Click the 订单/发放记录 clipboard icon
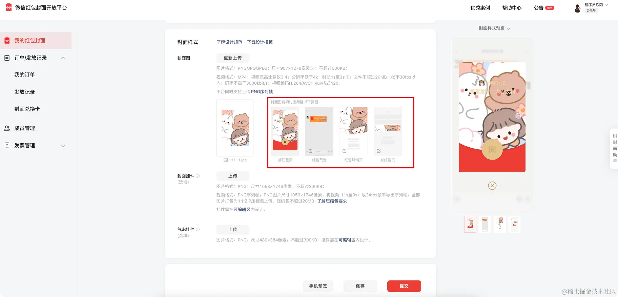The height and width of the screenshot is (297, 618). tap(7, 58)
